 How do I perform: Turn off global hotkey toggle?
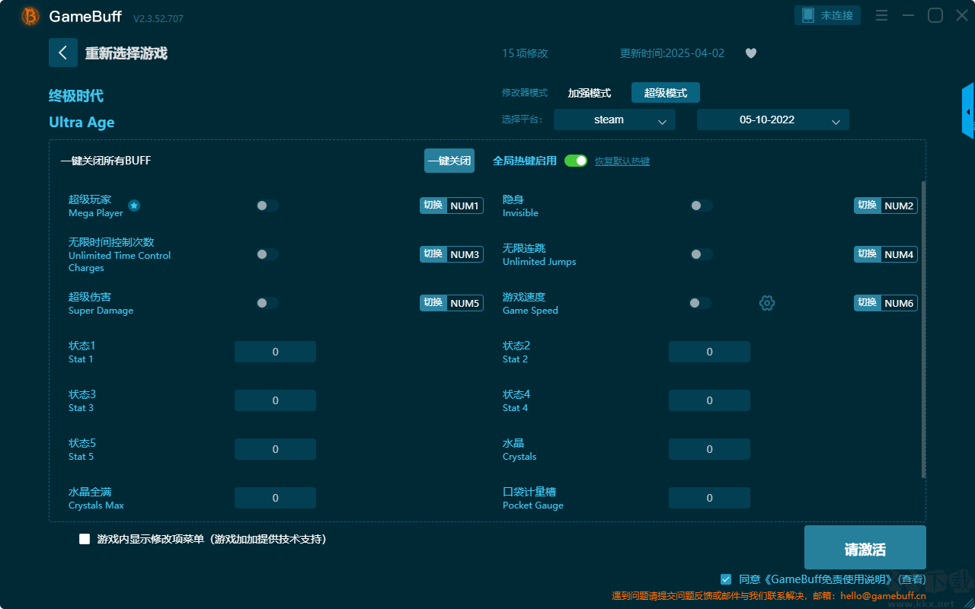point(576,161)
